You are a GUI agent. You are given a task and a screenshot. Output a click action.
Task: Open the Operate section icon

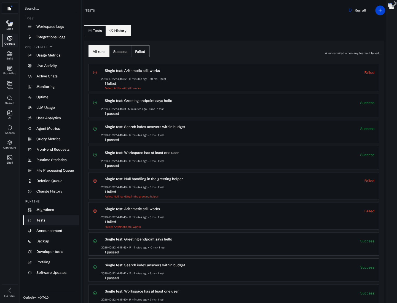coord(10,40)
